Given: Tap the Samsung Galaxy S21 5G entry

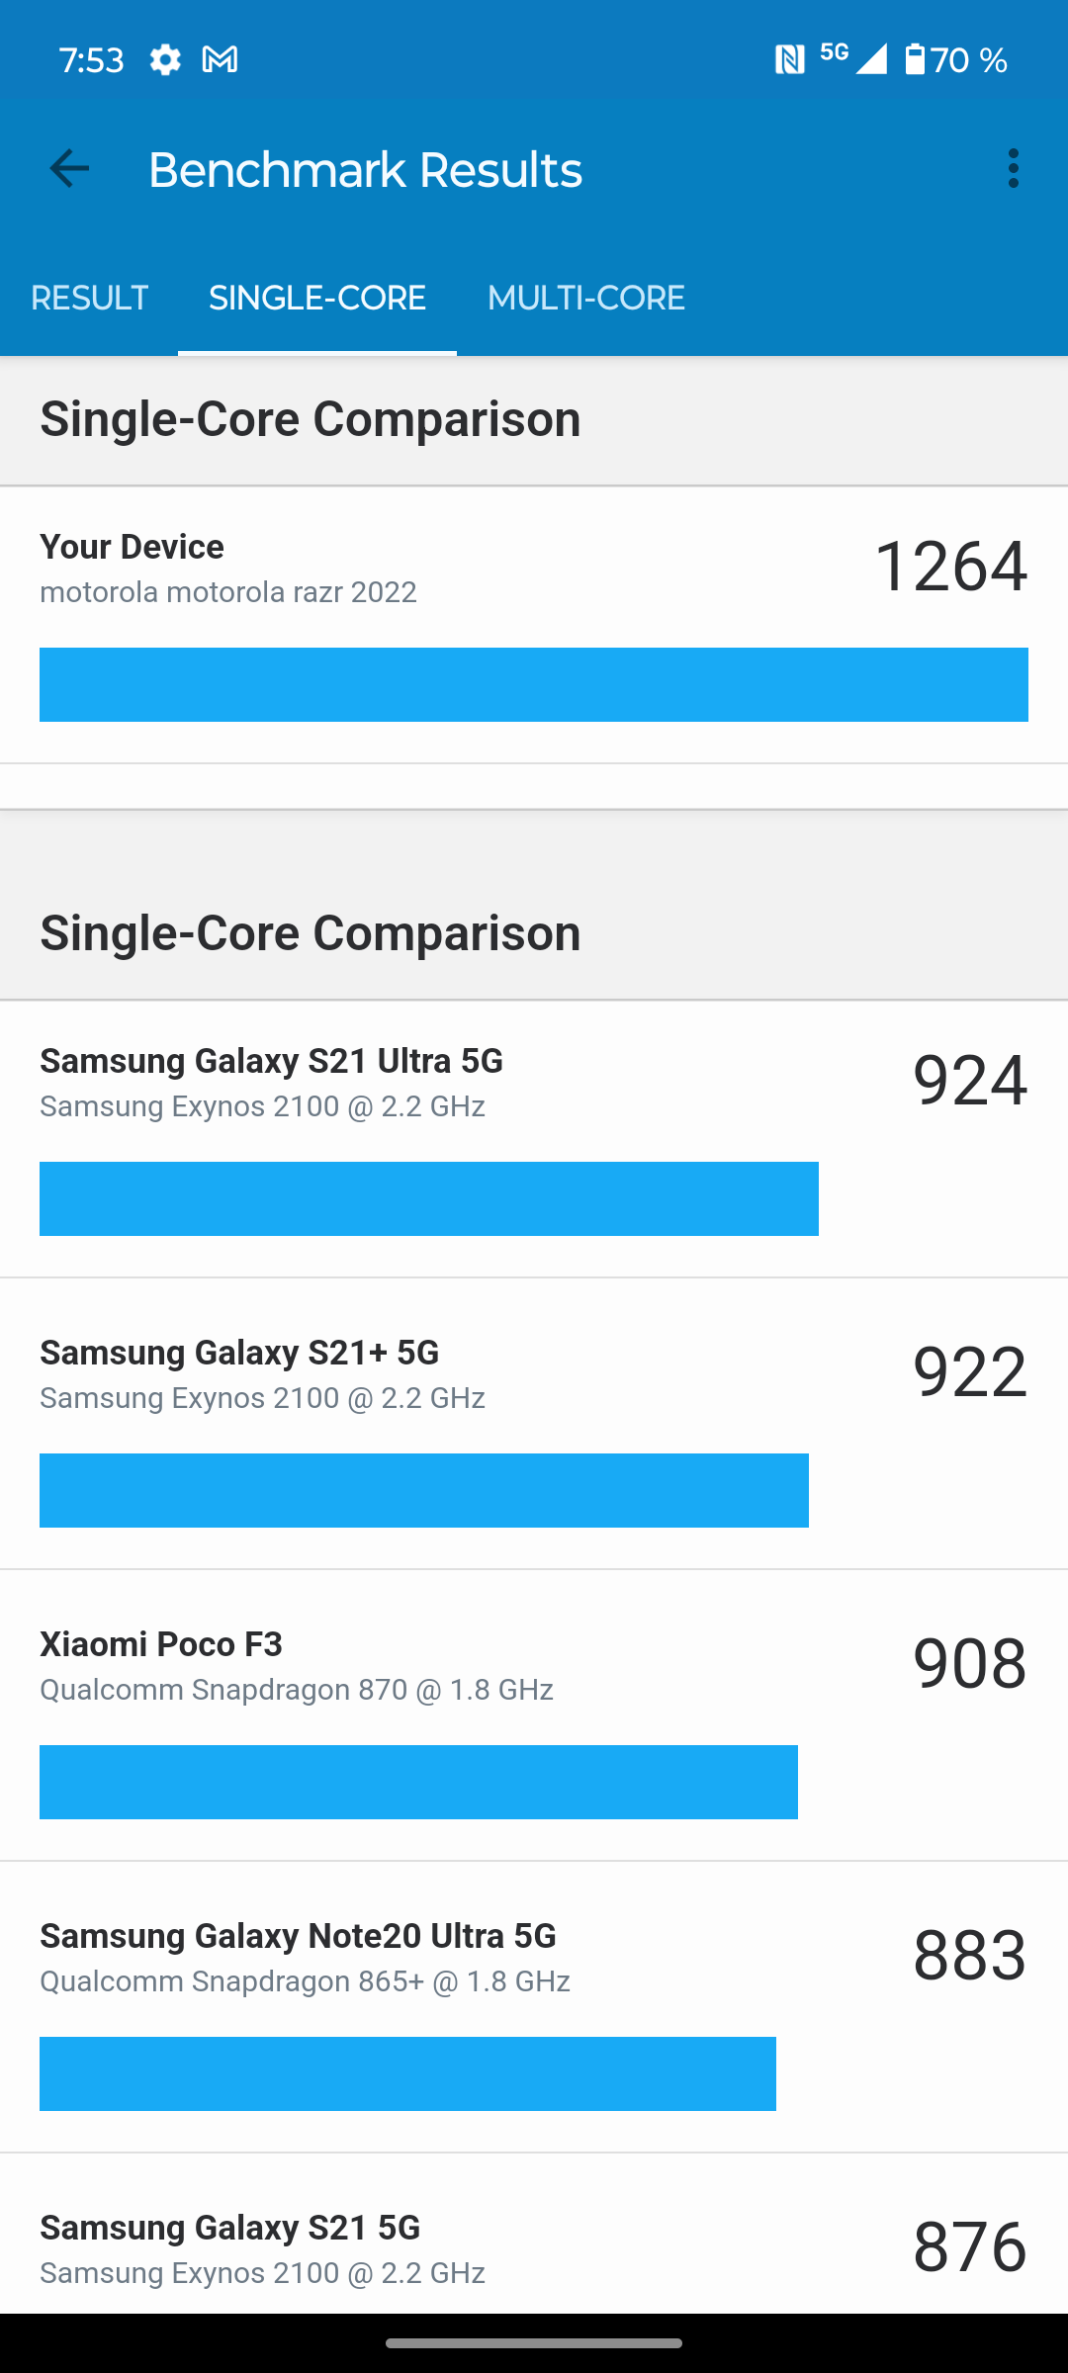Looking at the screenshot, I should pyautogui.click(x=229, y=2229).
